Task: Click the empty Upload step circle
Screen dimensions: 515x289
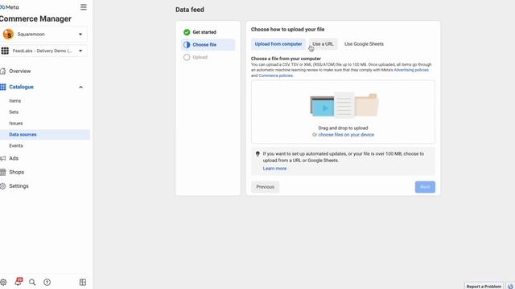Action: tap(187, 57)
